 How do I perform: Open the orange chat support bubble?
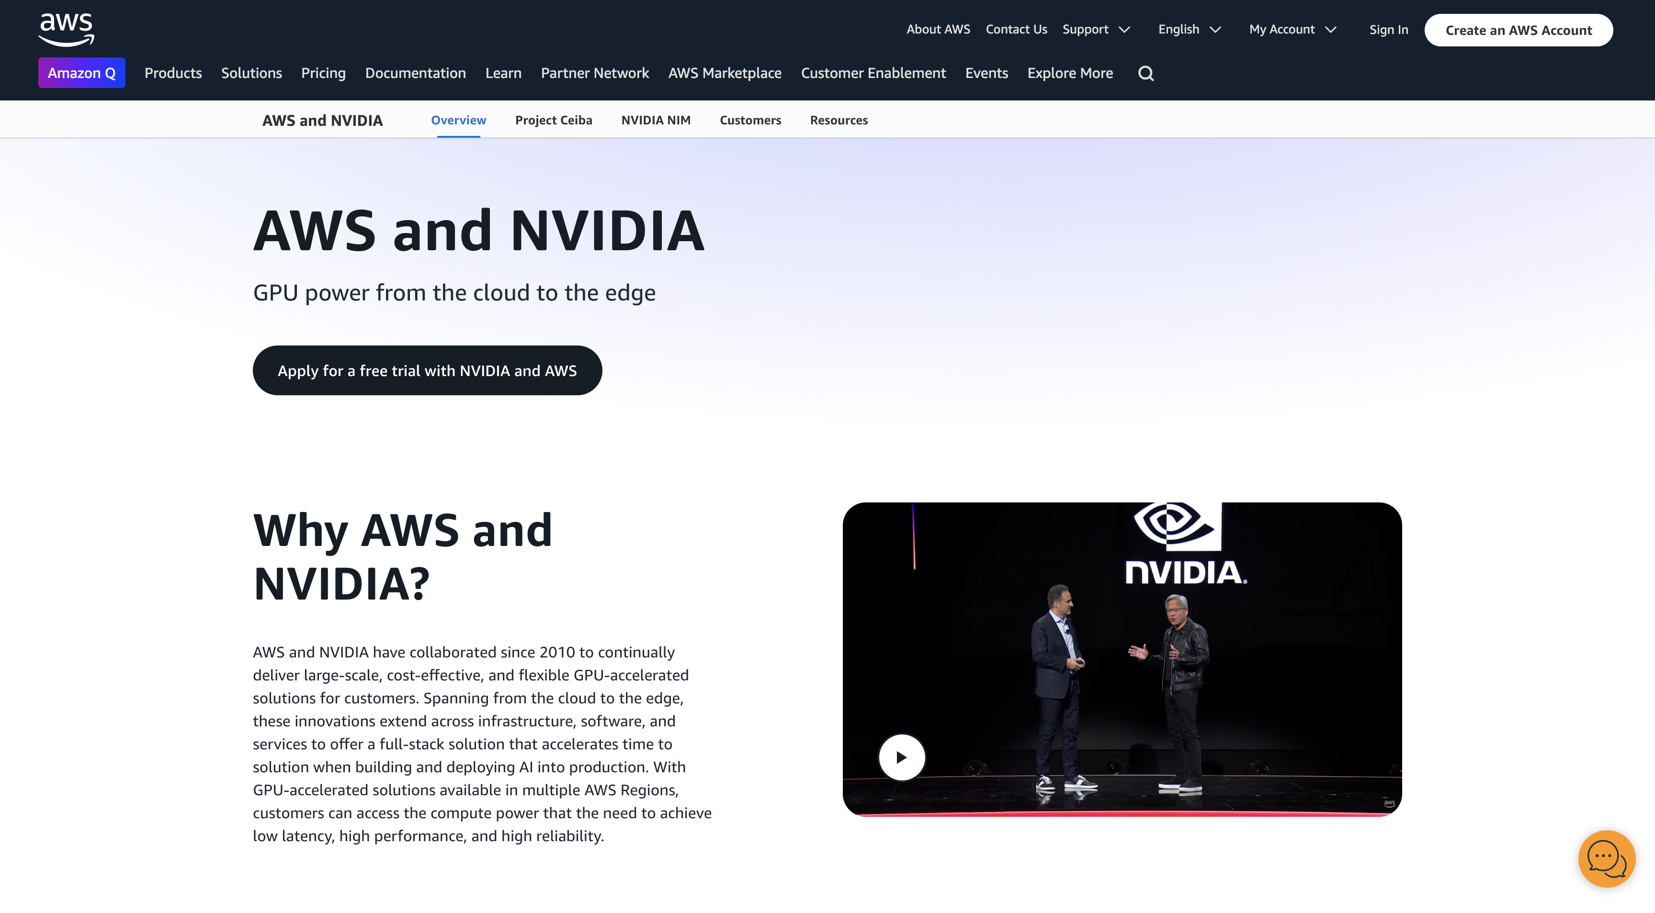tap(1606, 858)
